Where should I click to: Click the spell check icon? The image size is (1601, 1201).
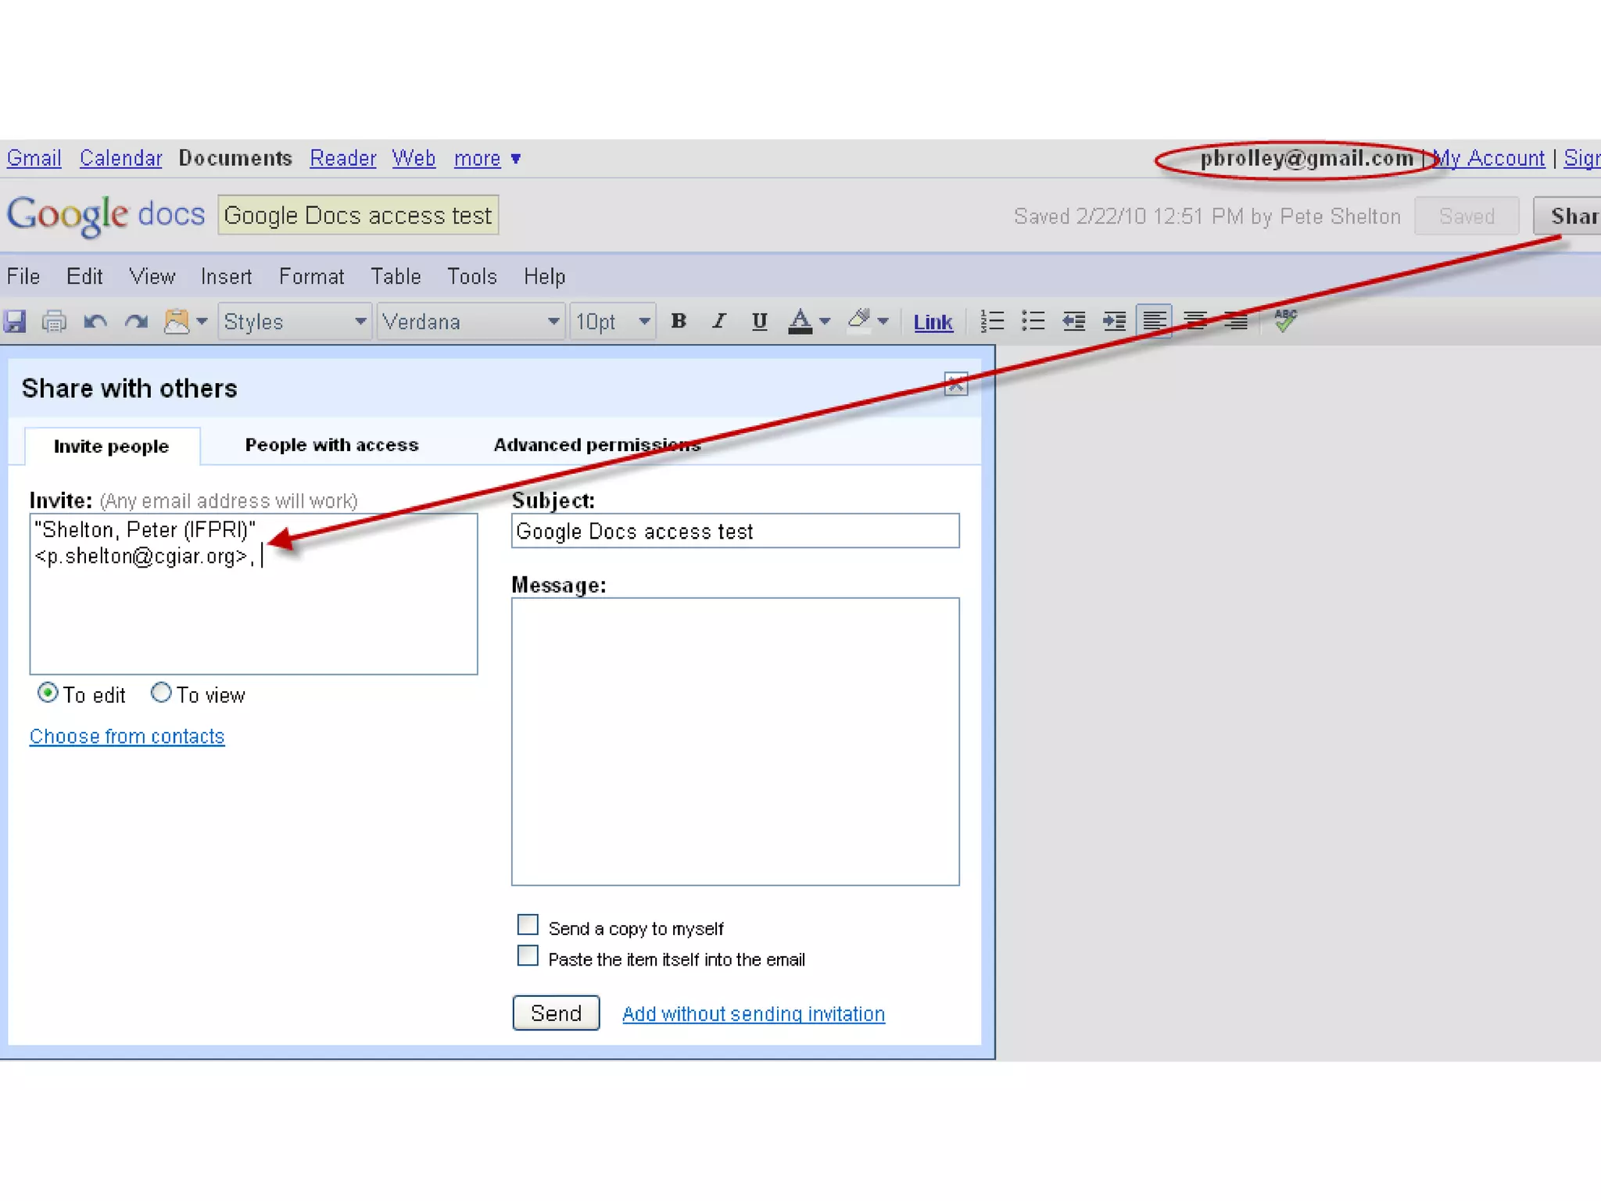(x=1285, y=320)
